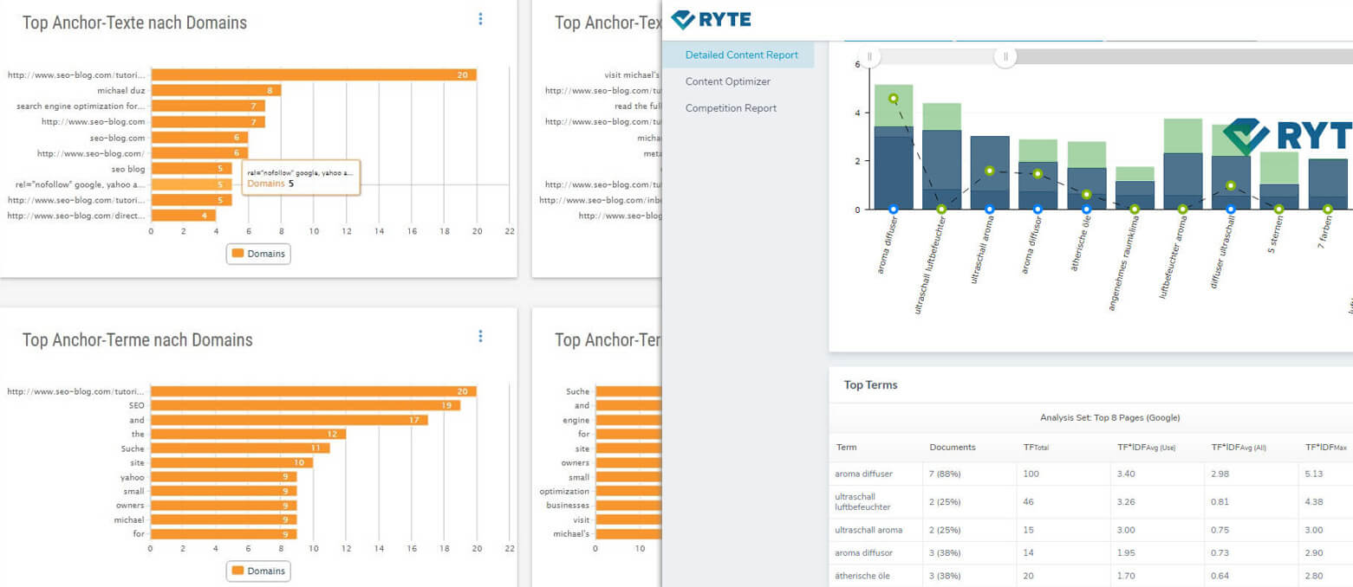Toggle Domains legend in Top Anchor-Texte chart
The height and width of the screenshot is (587, 1353).
pos(258,254)
